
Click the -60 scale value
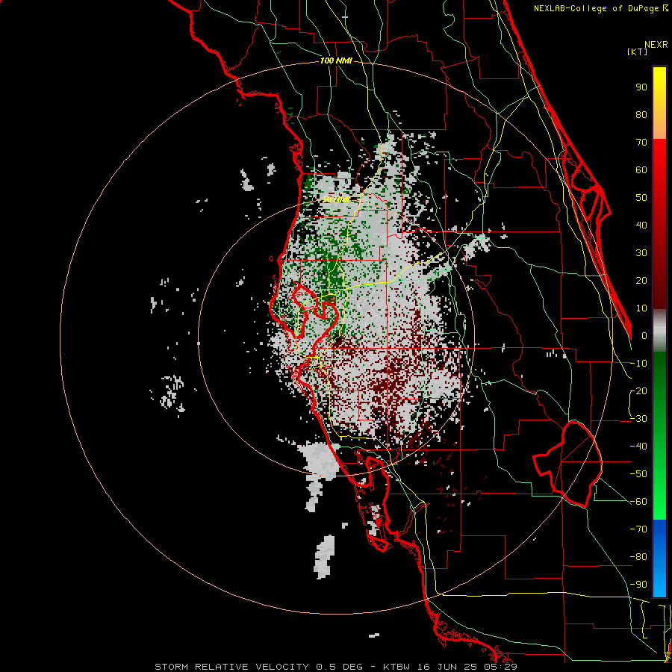point(638,502)
